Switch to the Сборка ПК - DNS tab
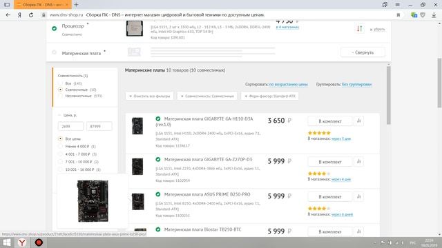 point(42,5)
